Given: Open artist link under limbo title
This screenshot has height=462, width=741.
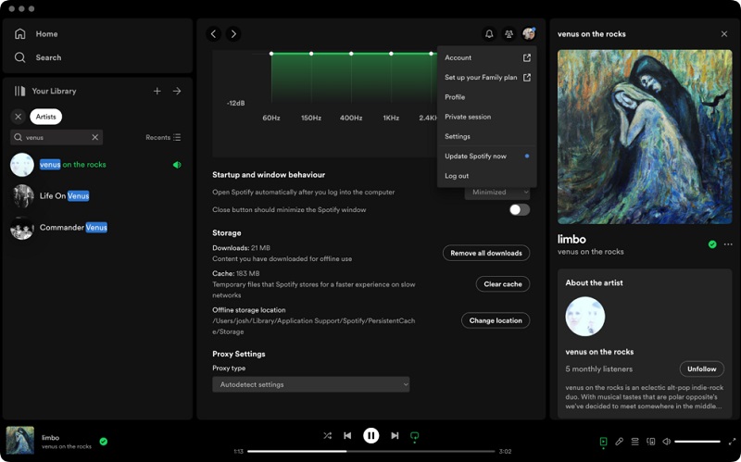Looking at the screenshot, I should click(590, 252).
